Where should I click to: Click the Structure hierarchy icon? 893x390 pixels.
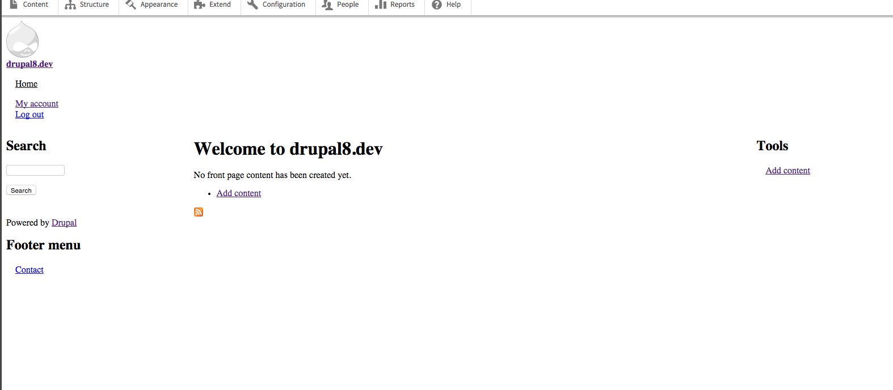point(70,5)
